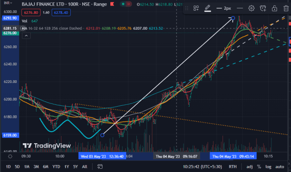Image resolution: width=291 pixels, height=172 pixels.
Task: Click the red flag symbol marker
Action: pos(112,4)
